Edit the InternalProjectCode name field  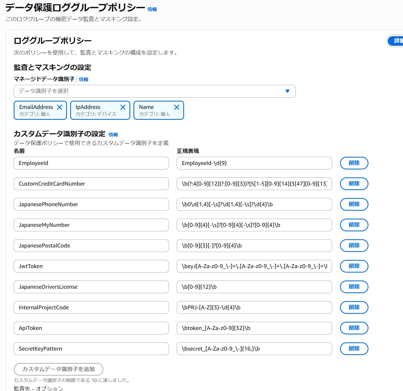(x=91, y=307)
